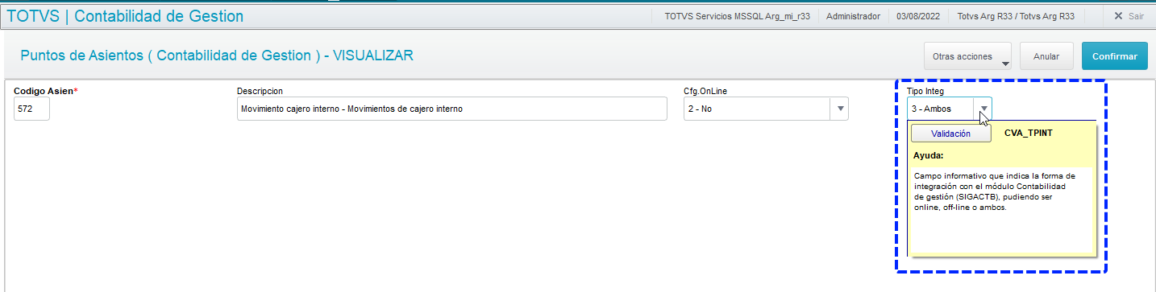Click Totvs Arg R33 company label
Image resolution: width=1156 pixels, height=292 pixels.
[x=1017, y=15]
